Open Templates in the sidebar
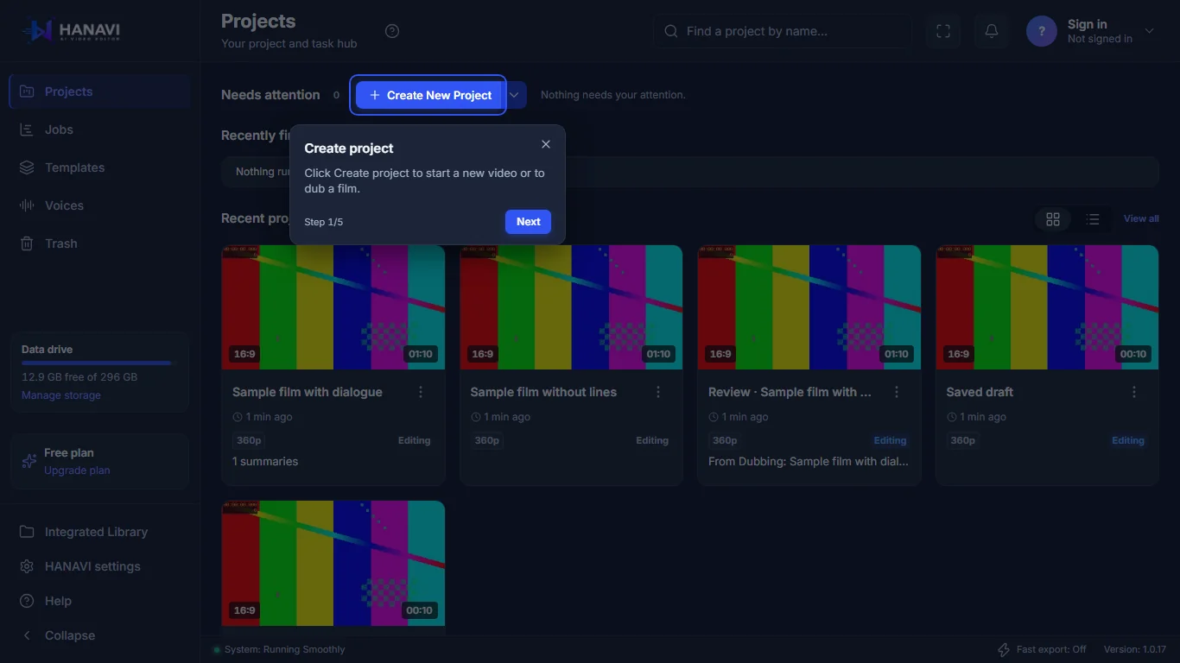 tap(100, 167)
